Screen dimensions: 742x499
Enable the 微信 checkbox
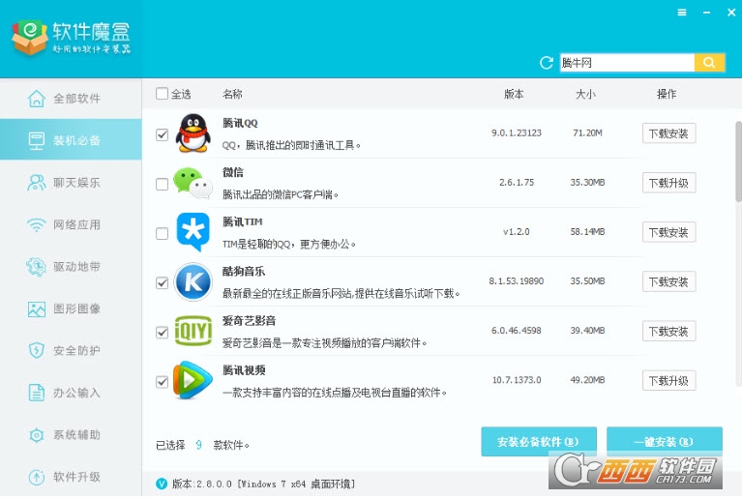click(162, 184)
